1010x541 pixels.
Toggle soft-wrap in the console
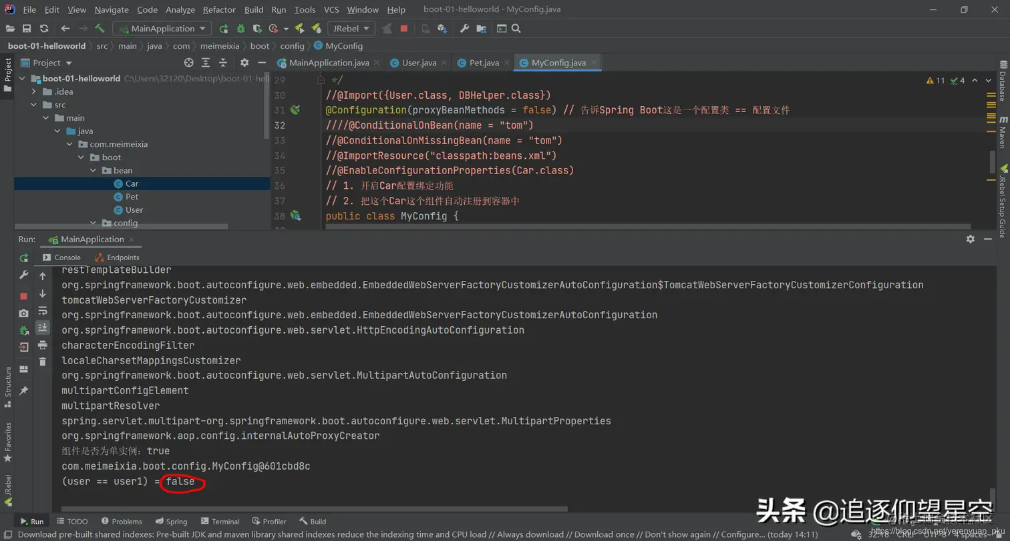43,310
